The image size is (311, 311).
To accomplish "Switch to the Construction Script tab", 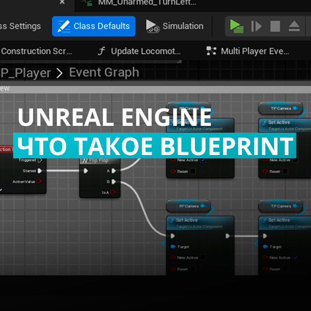I will (36, 51).
